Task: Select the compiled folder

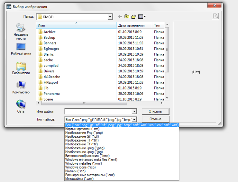Action: point(51,65)
